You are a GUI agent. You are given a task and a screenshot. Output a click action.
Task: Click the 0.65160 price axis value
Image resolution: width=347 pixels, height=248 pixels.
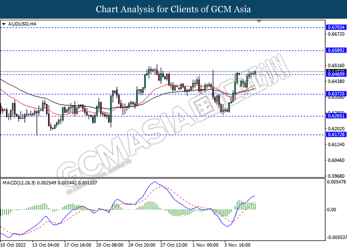click(336, 65)
